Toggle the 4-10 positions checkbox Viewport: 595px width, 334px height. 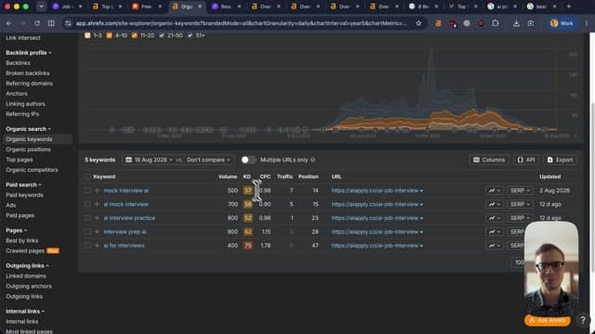(110, 35)
